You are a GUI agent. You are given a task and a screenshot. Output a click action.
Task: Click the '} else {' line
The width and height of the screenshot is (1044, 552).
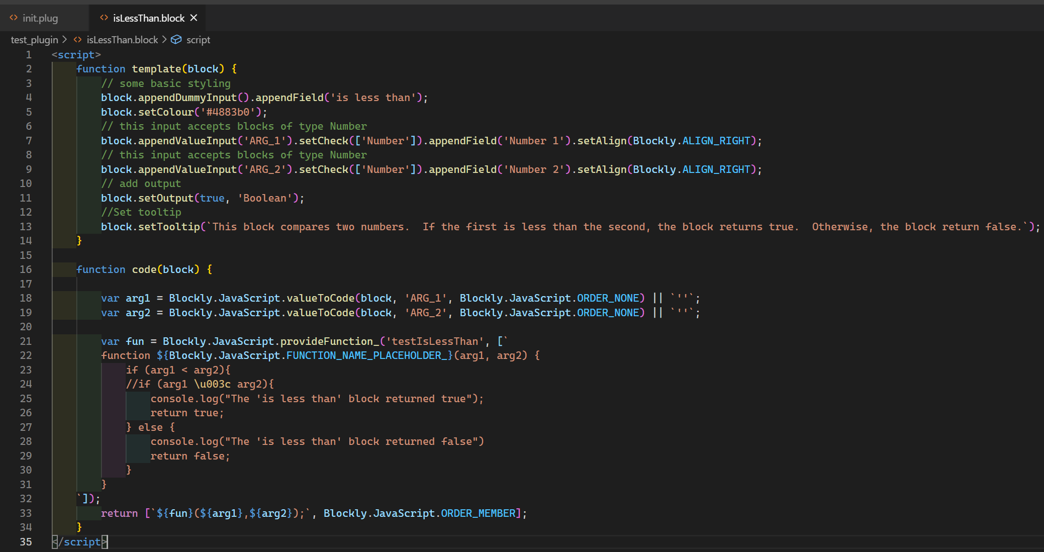150,427
